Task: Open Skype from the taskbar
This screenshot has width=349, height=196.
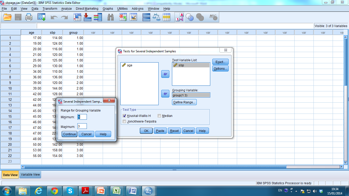Action: (x=70, y=191)
